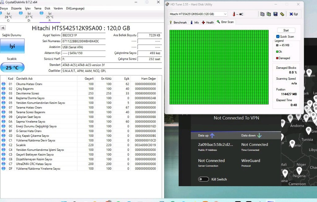The width and height of the screenshot is (317, 202).
Task: Open the Tema menu
Action: 37,8
